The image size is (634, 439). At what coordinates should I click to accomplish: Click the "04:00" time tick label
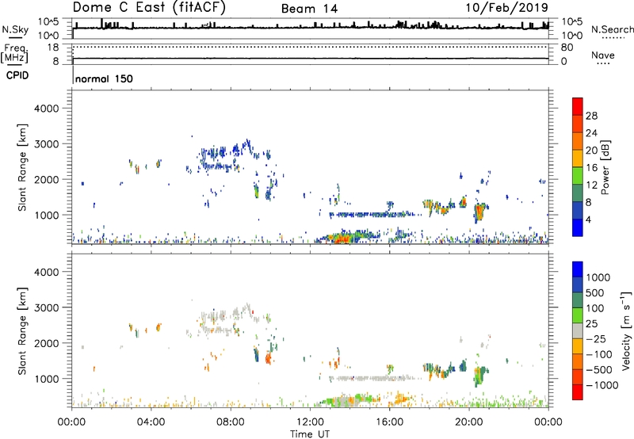(x=151, y=422)
